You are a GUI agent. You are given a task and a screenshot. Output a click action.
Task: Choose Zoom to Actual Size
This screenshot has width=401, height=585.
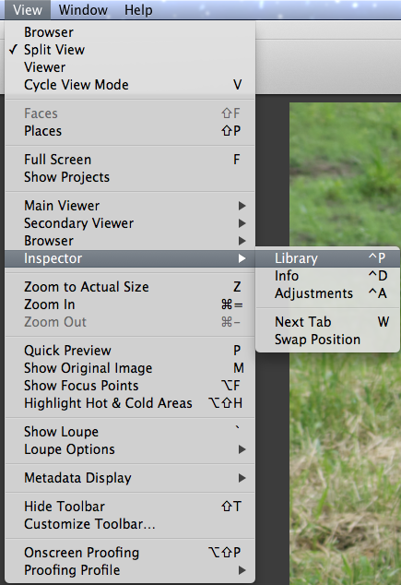coord(130,287)
